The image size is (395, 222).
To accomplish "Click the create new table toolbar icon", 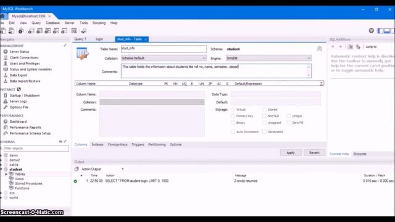I will tap(39, 31).
